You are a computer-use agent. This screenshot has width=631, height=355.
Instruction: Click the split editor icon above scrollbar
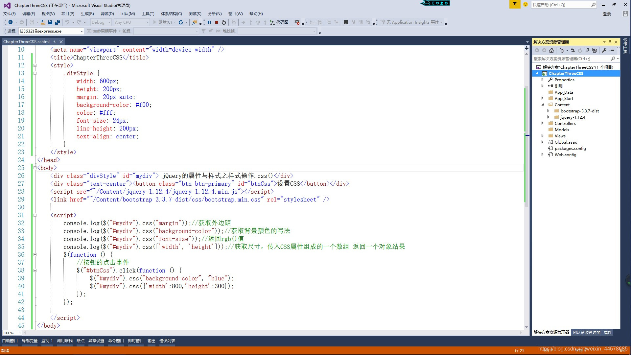pyautogui.click(x=526, y=48)
